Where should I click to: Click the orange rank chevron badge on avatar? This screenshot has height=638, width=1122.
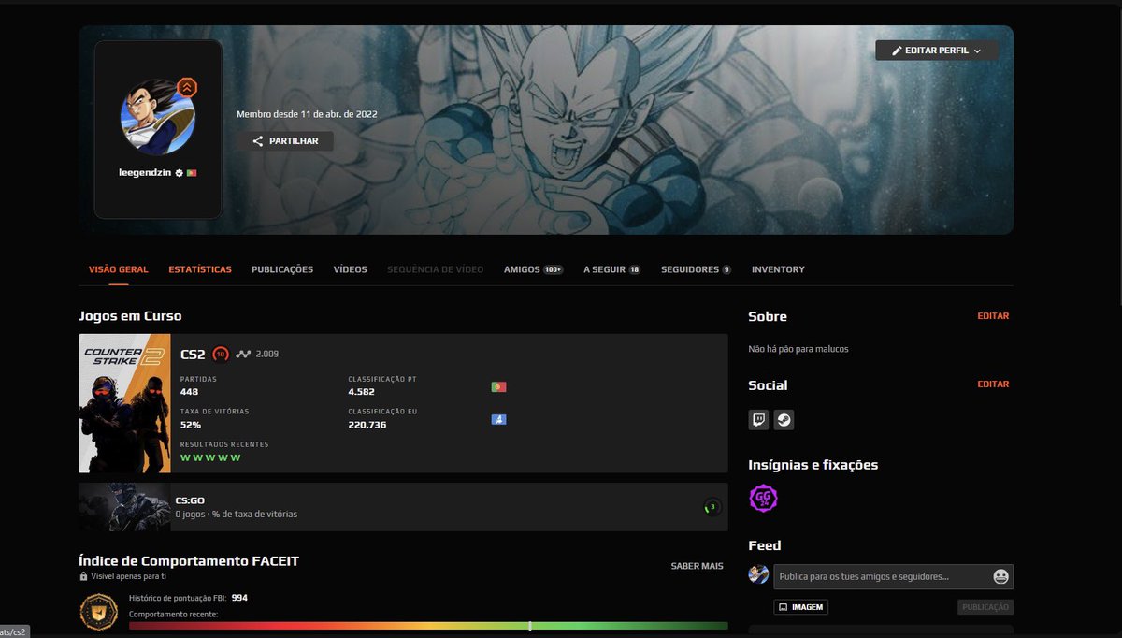coord(187,87)
